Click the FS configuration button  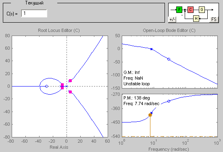click(x=214, y=19)
